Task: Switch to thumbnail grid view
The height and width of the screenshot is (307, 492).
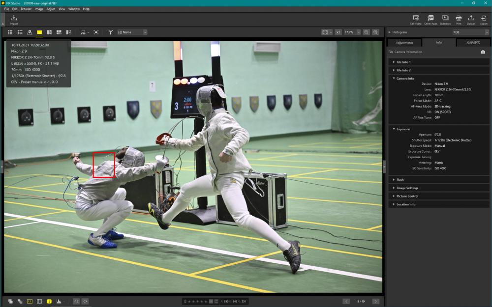Action: 10,32
